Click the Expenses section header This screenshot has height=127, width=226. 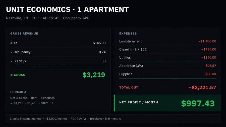128,34
